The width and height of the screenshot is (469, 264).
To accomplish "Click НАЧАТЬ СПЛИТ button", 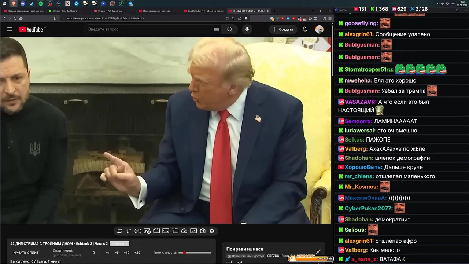I will pyautogui.click(x=26, y=253).
